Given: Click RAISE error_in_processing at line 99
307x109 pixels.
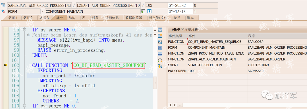Looking at the screenshot, I should coord(71,50).
